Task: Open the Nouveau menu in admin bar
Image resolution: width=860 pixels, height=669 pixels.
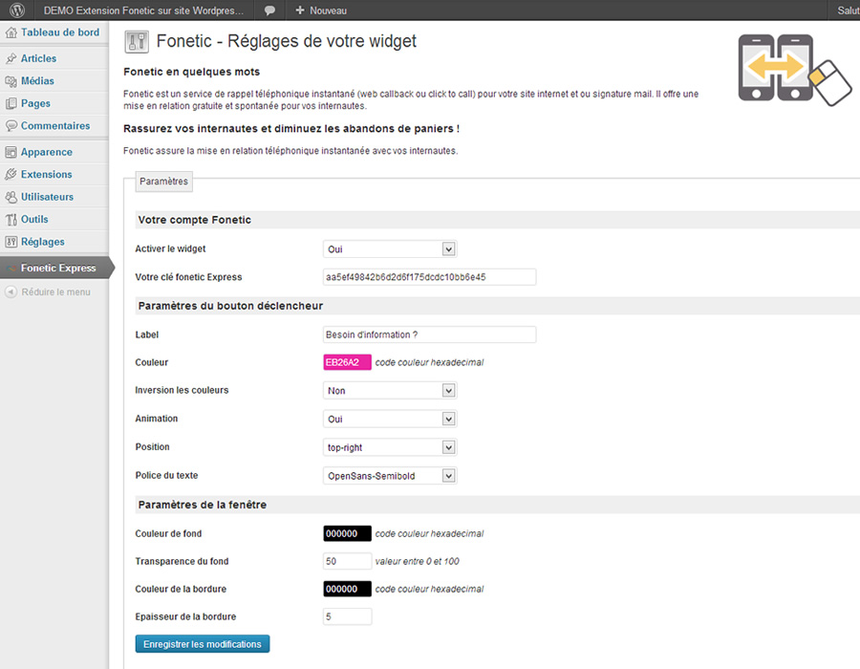Action: coord(321,11)
